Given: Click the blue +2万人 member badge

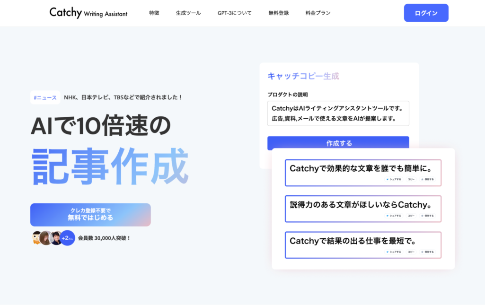Looking at the screenshot, I should coord(68,237).
